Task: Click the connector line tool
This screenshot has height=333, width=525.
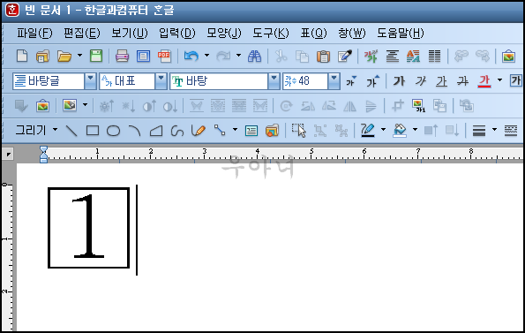Action: (220, 131)
